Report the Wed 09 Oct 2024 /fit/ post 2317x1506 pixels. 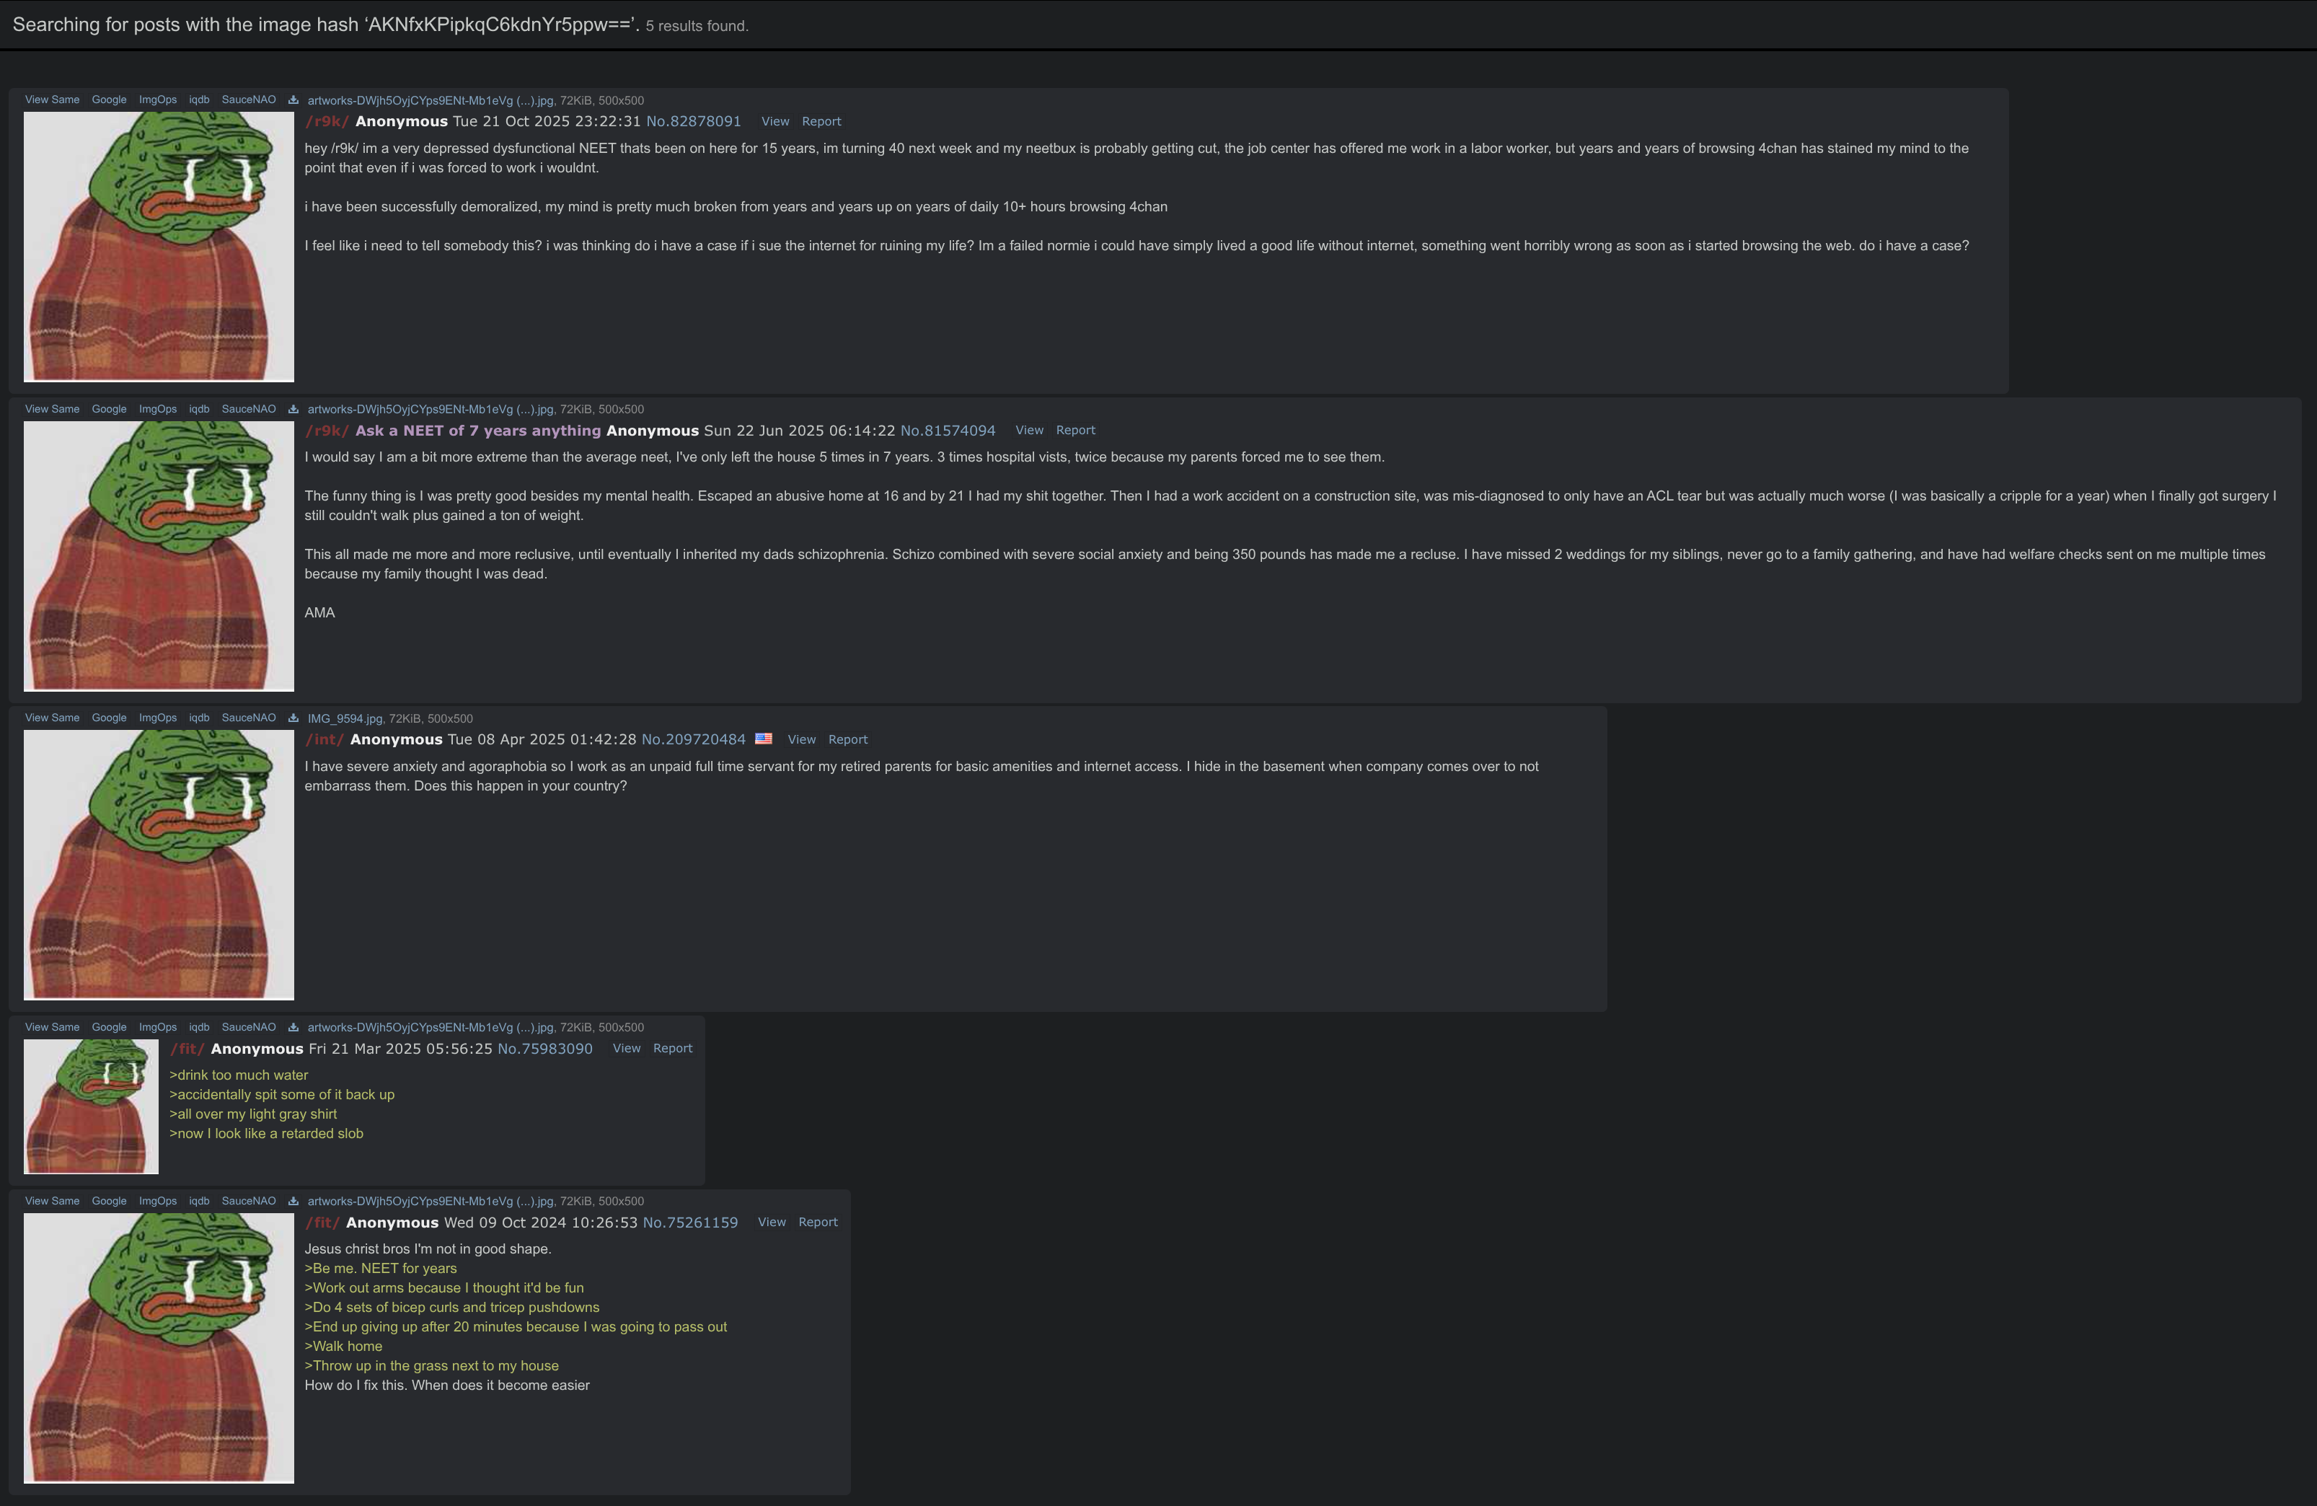(818, 1223)
